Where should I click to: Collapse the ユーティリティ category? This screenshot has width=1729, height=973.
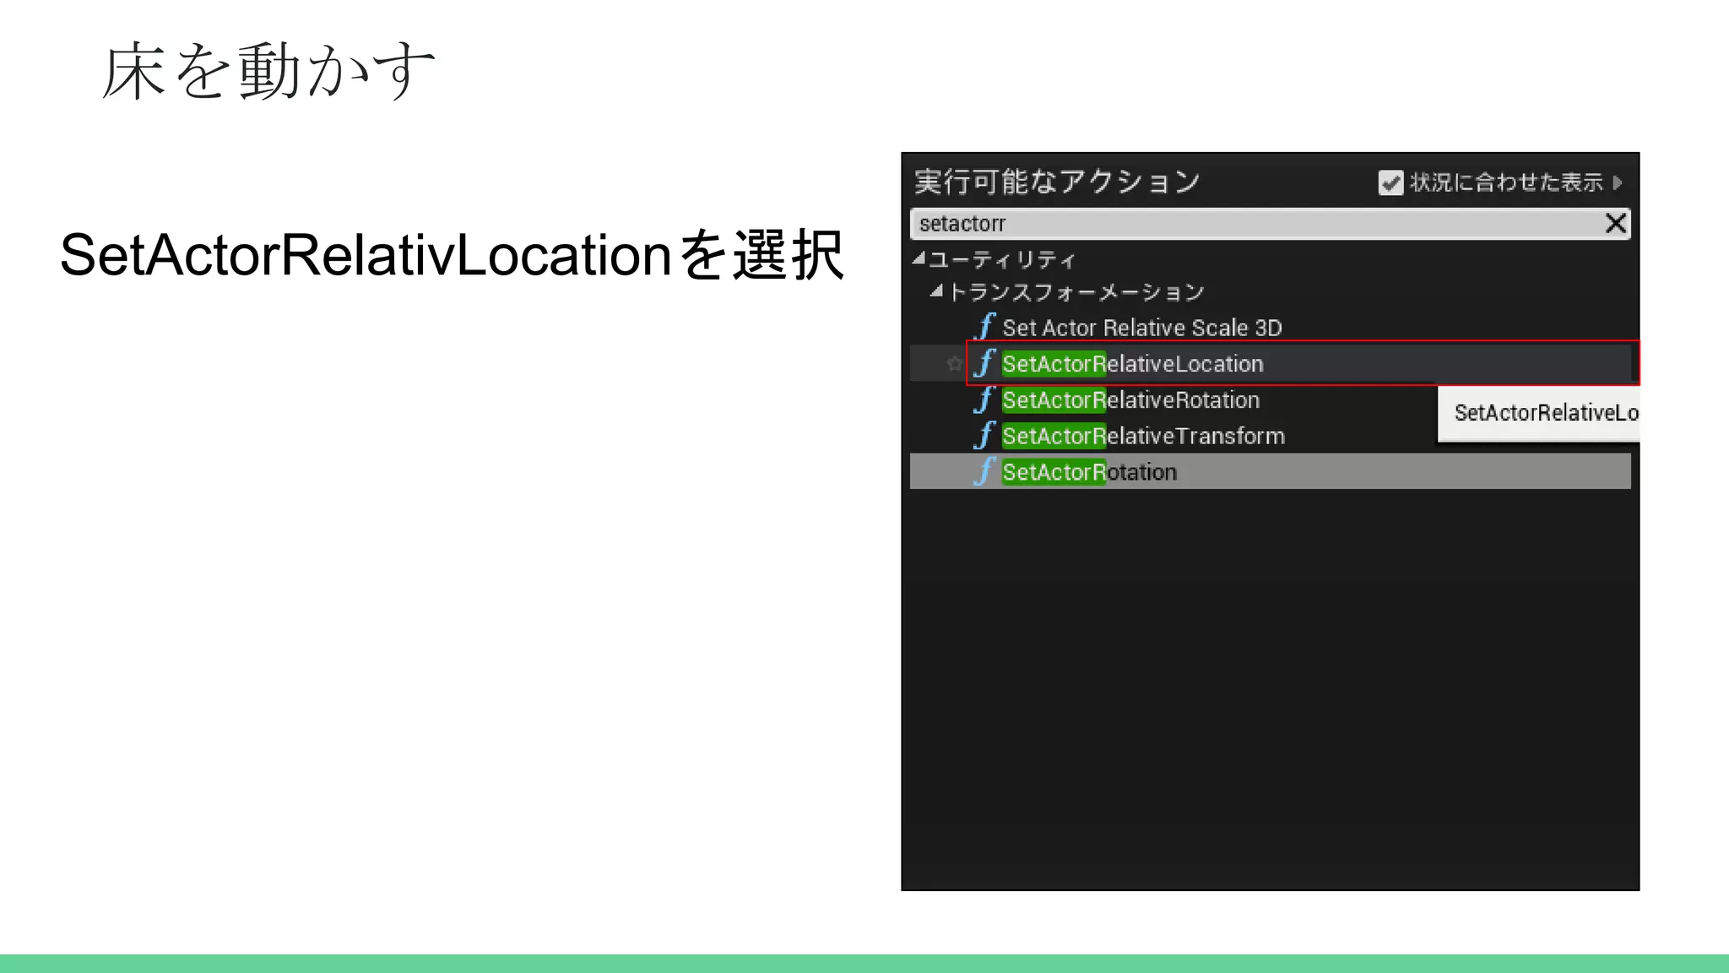tap(919, 259)
